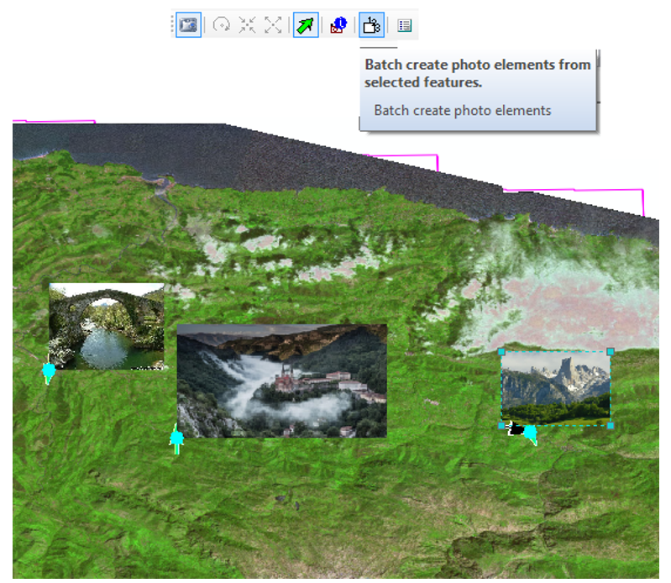This screenshot has width=671, height=583.
Task: Click cyan marker beside the monastery photo
Action: pos(176,439)
